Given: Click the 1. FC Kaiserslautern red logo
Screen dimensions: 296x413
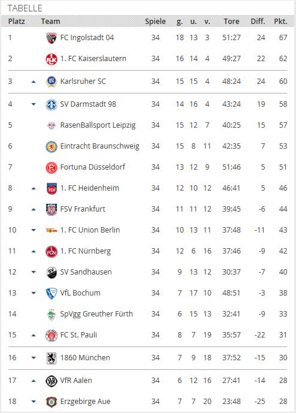Looking at the screenshot, I should (52, 59).
